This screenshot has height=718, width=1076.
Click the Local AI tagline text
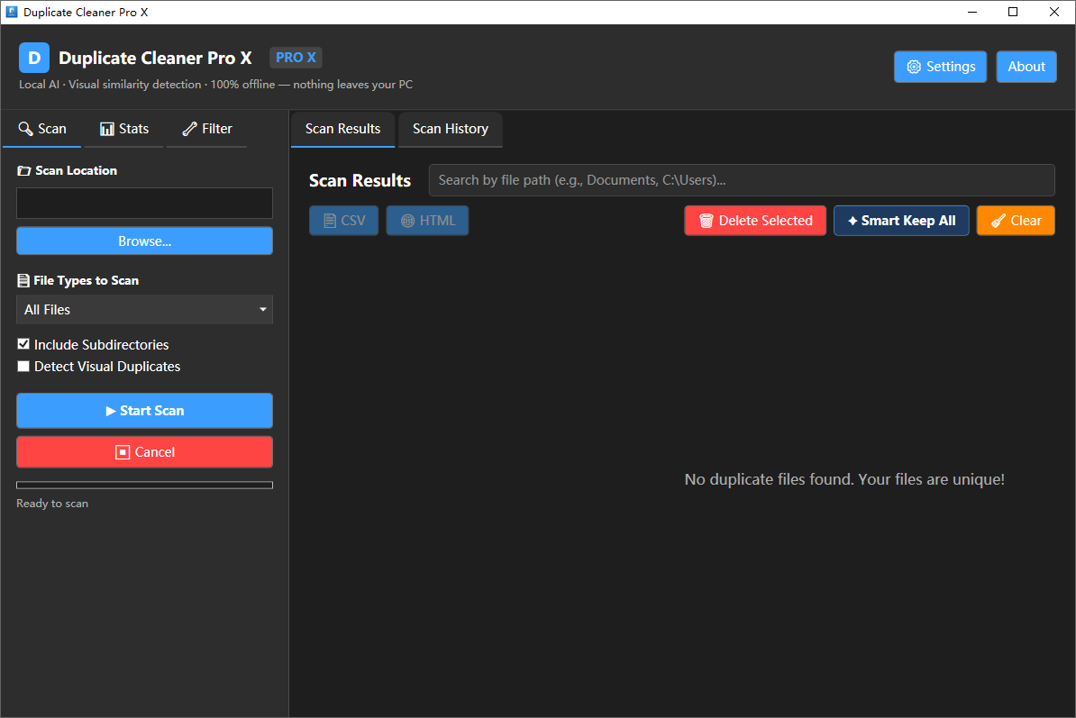pyautogui.click(x=215, y=85)
